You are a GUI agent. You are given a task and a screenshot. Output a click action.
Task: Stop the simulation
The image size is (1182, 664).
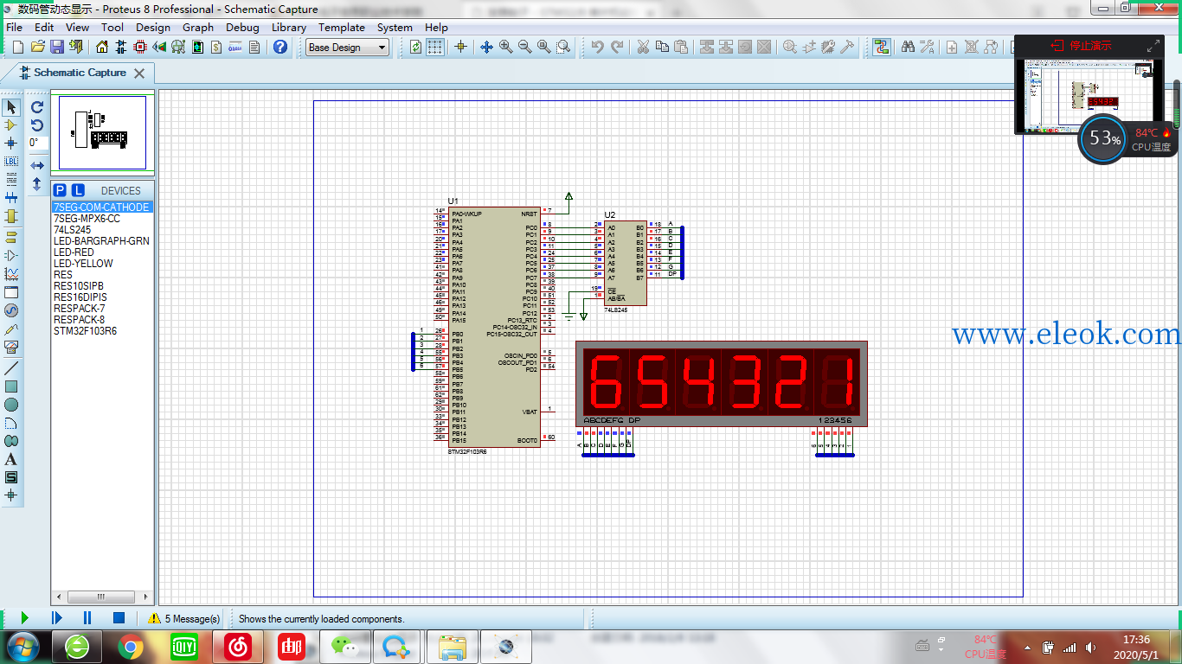pyautogui.click(x=119, y=618)
